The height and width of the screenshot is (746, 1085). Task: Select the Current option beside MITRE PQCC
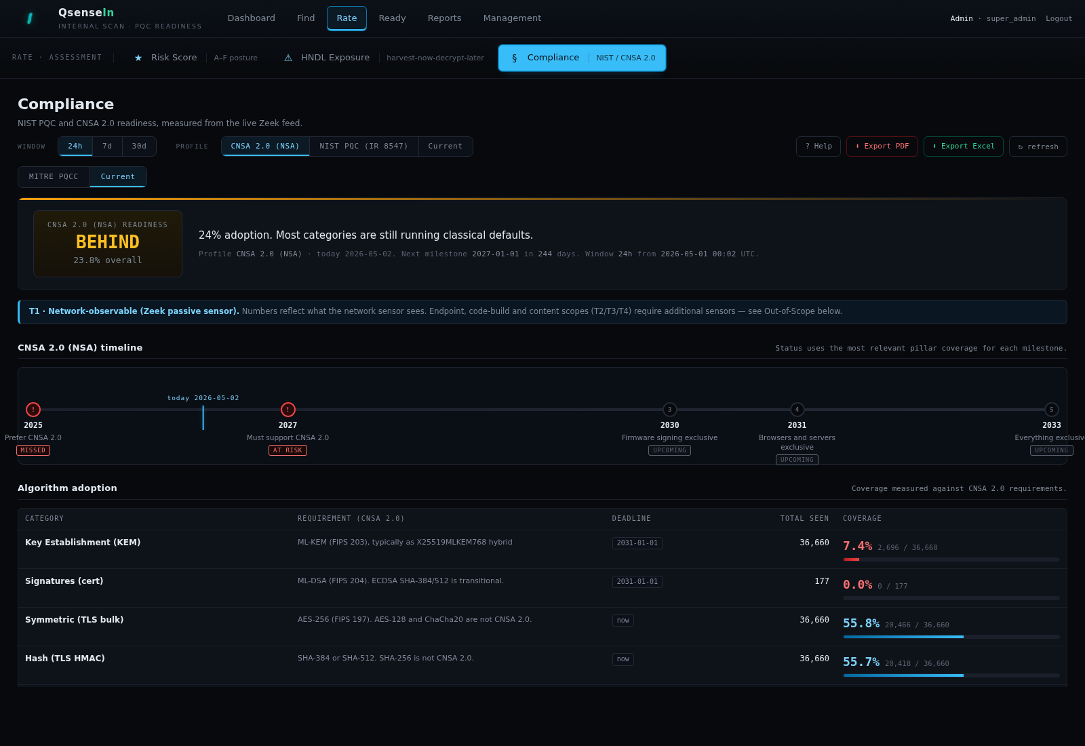(118, 177)
